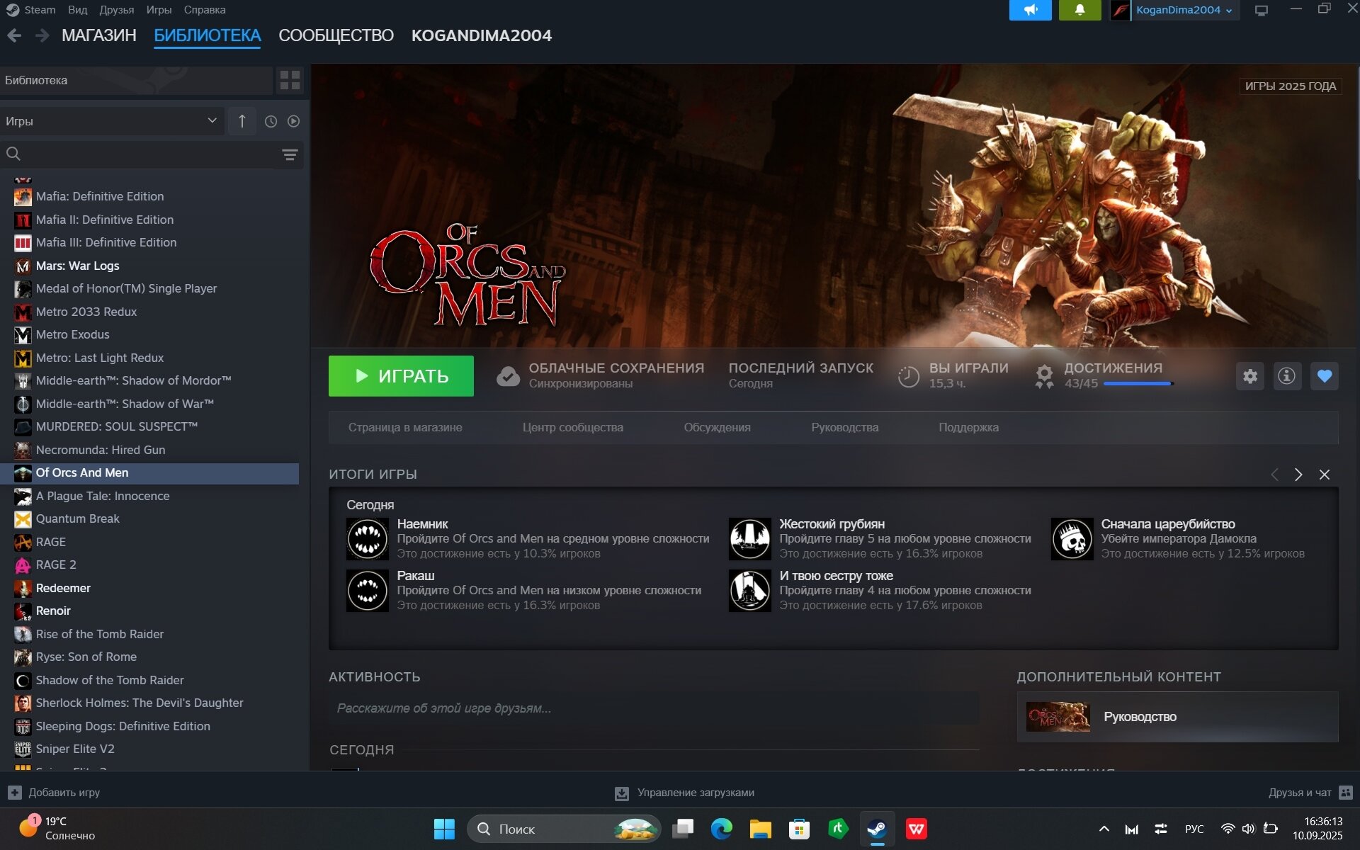1360x850 pixels.
Task: Click the Сначала цареубийство skull icon
Action: [1072, 539]
